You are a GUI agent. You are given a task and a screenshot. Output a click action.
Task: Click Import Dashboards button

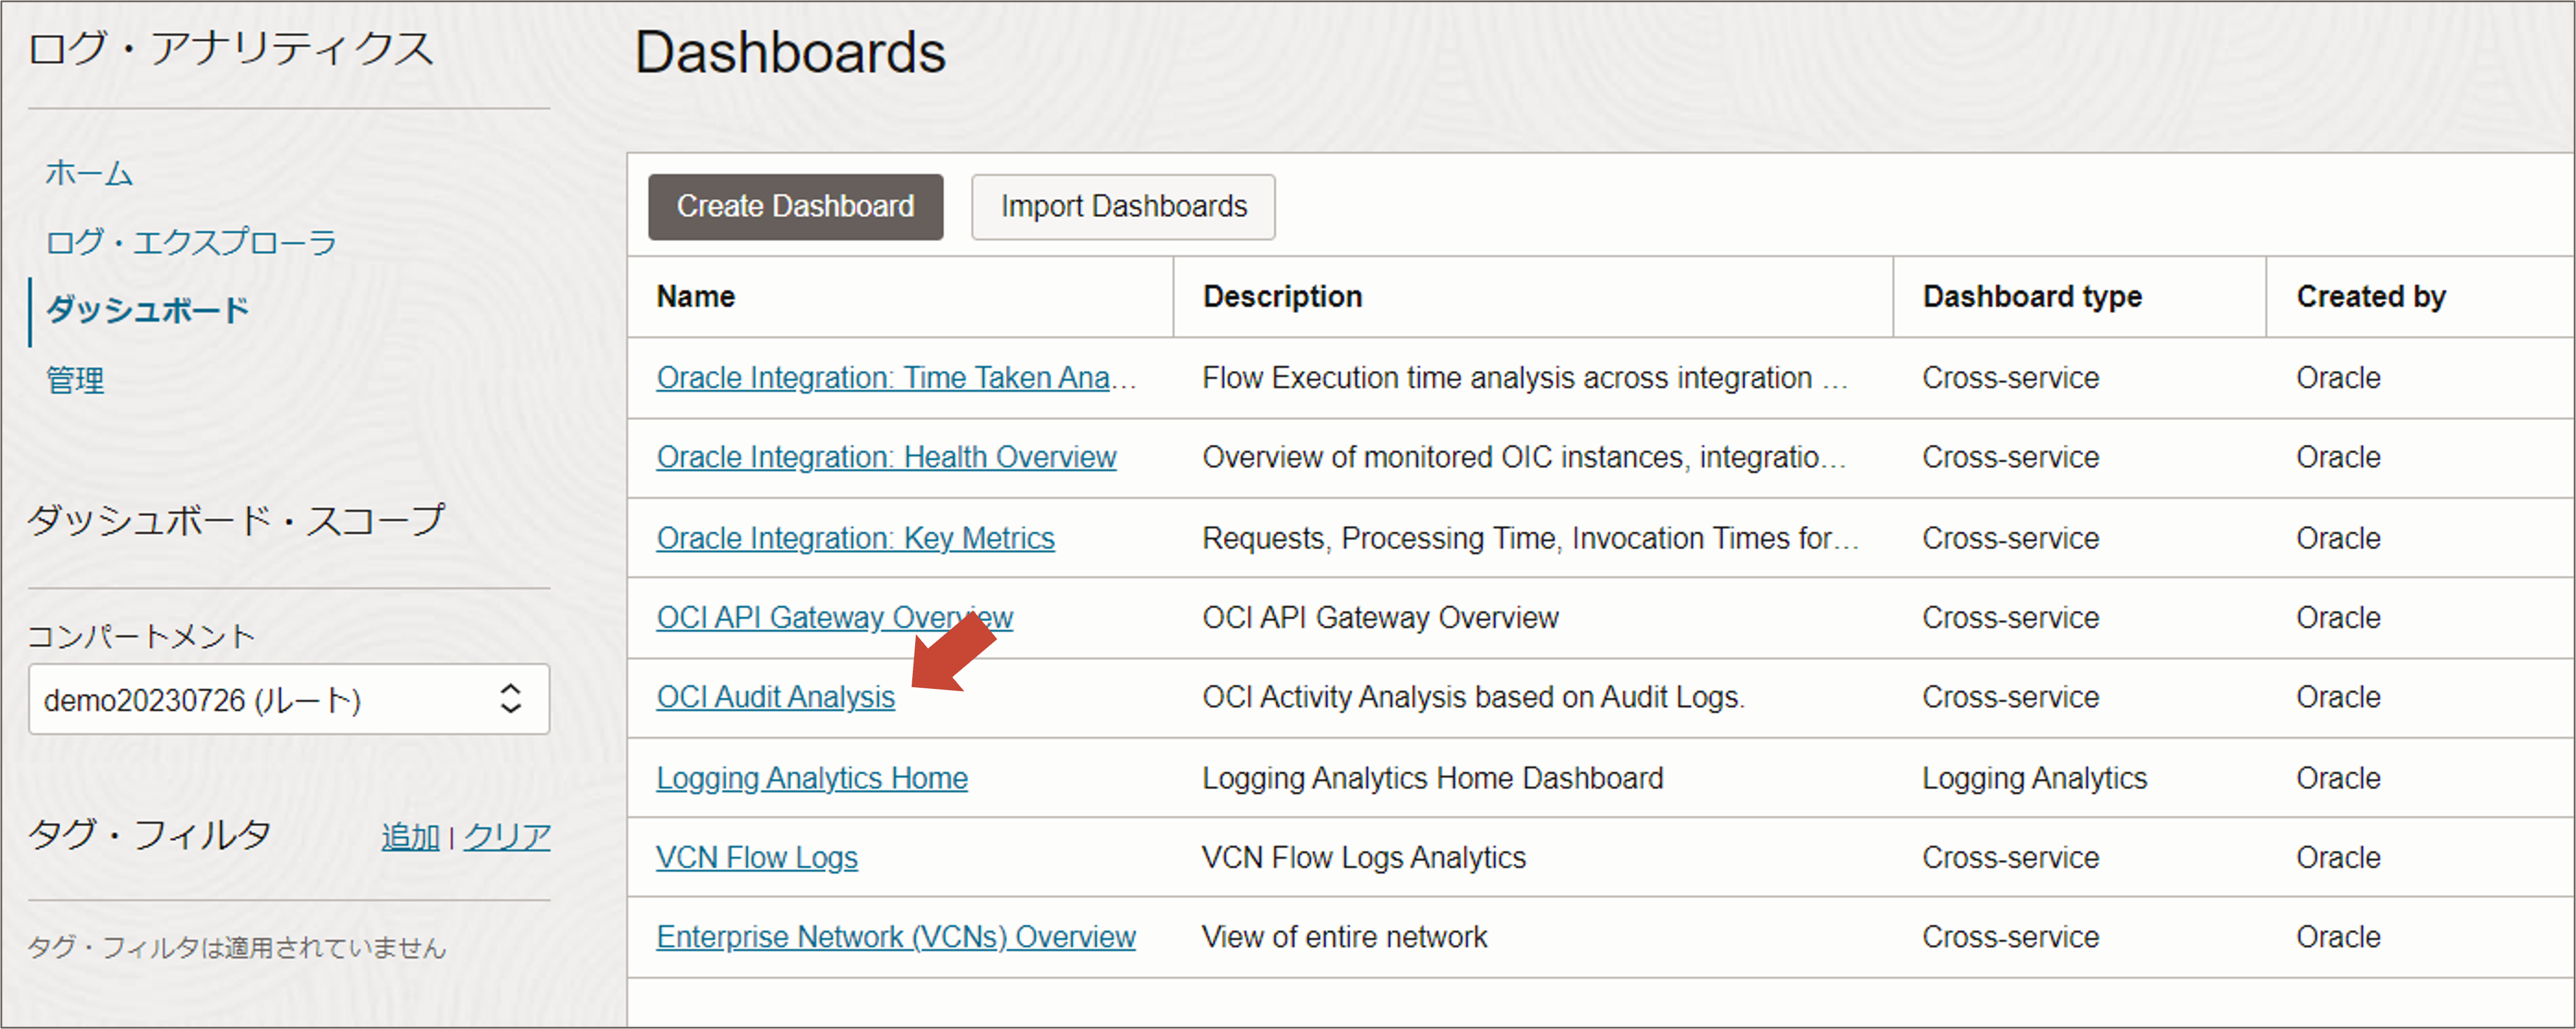(1122, 206)
